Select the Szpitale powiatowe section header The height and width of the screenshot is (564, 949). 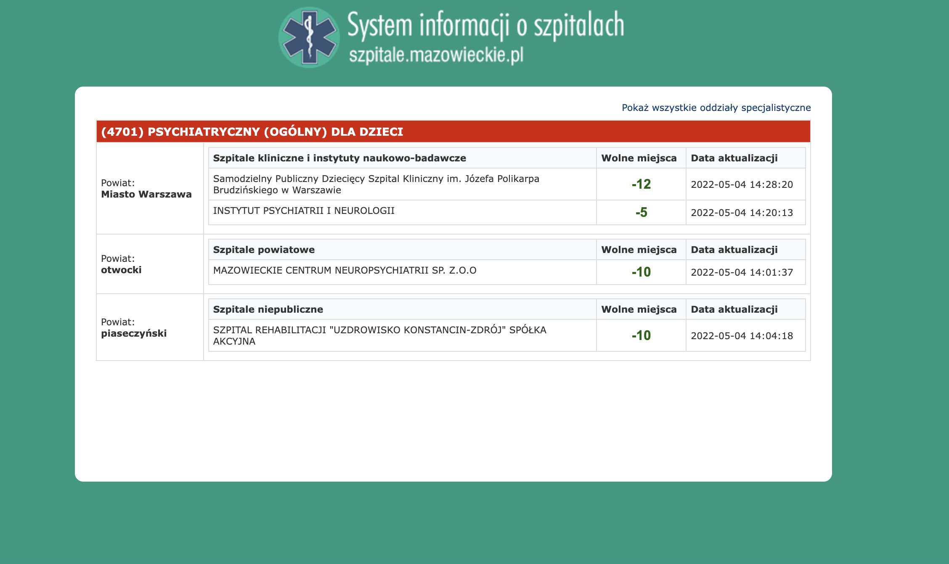[264, 250]
